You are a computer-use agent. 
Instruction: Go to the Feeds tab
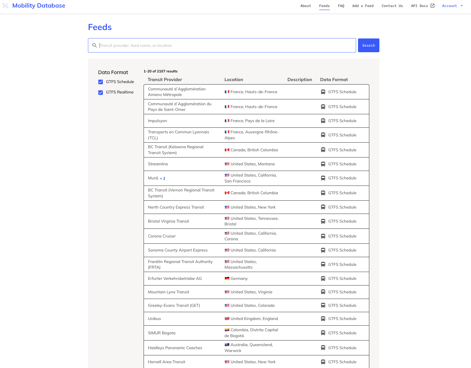[x=324, y=6]
